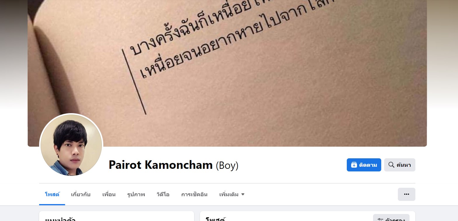
Task: Switch to the เกี่ยวกับ tab
Action: pos(81,194)
